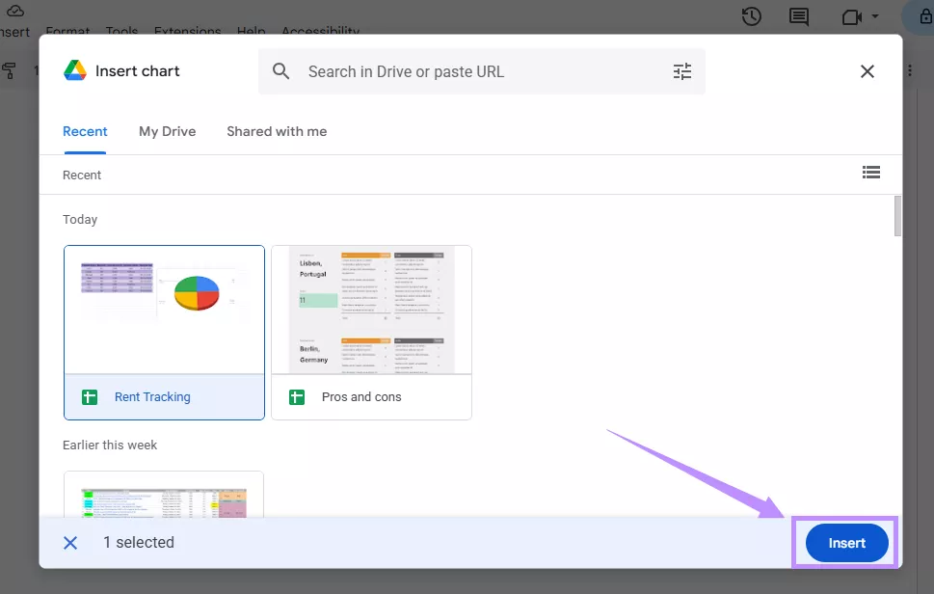Click the Google Drive logo in the dialog
The image size is (934, 594).
point(74,69)
